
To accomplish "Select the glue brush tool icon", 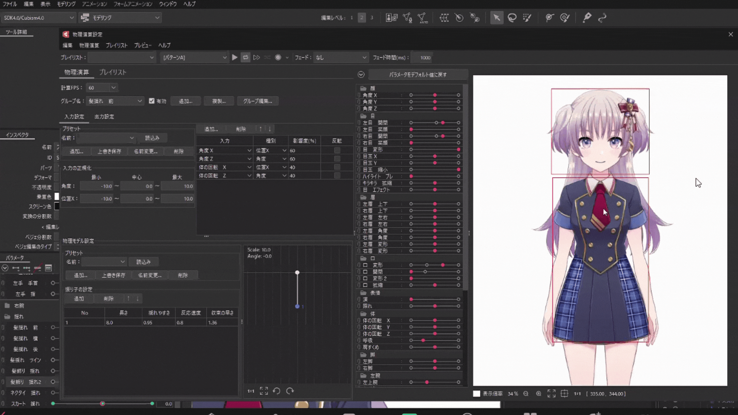I will [565, 18].
